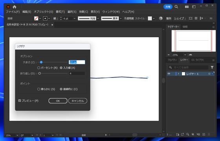The width and height of the screenshot is (220, 141).
Task: Click キャンセル in the ジグザグ dialog
Action: coord(78,101)
